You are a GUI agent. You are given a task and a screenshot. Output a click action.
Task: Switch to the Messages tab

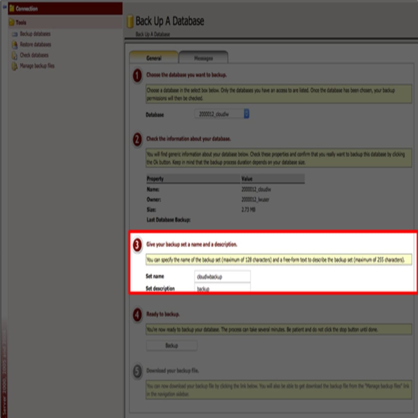[203, 58]
